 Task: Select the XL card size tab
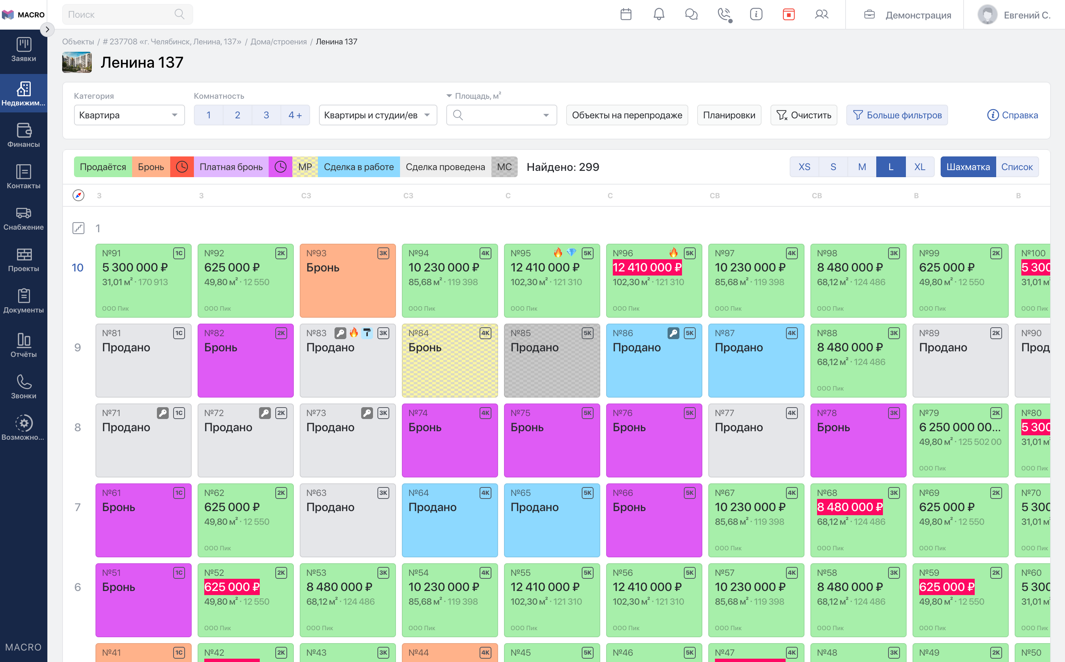(x=920, y=167)
